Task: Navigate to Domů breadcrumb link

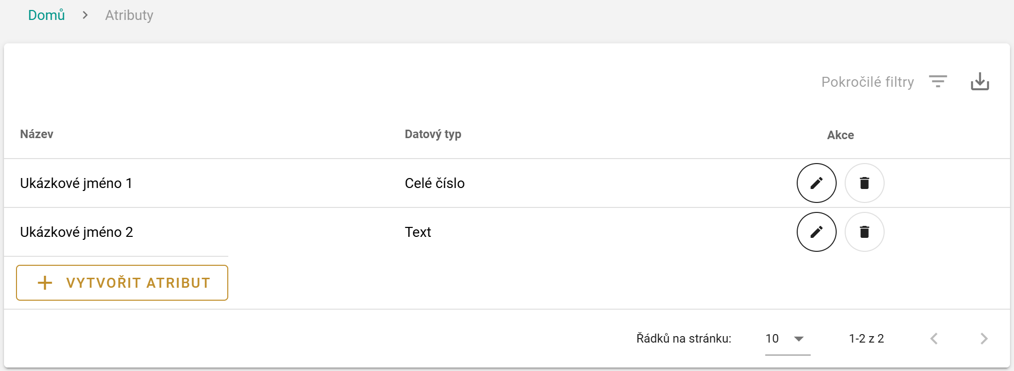Action: point(46,15)
